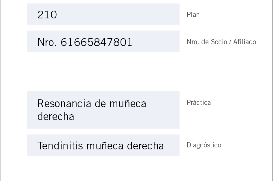Click the Diagnóstico label
Image resolution: width=273 pixels, height=181 pixels.
click(204, 145)
